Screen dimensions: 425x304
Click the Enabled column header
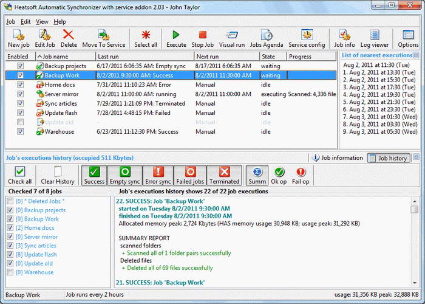[x=20, y=57]
